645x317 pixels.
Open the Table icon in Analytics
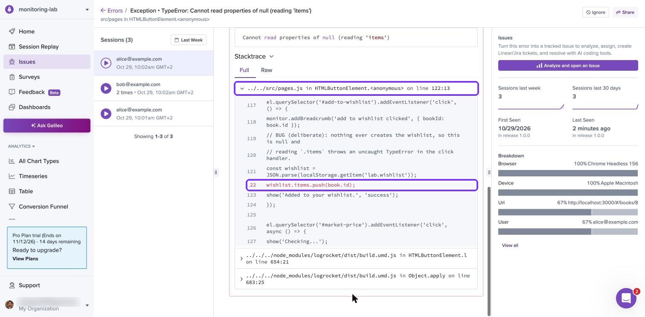[12, 191]
